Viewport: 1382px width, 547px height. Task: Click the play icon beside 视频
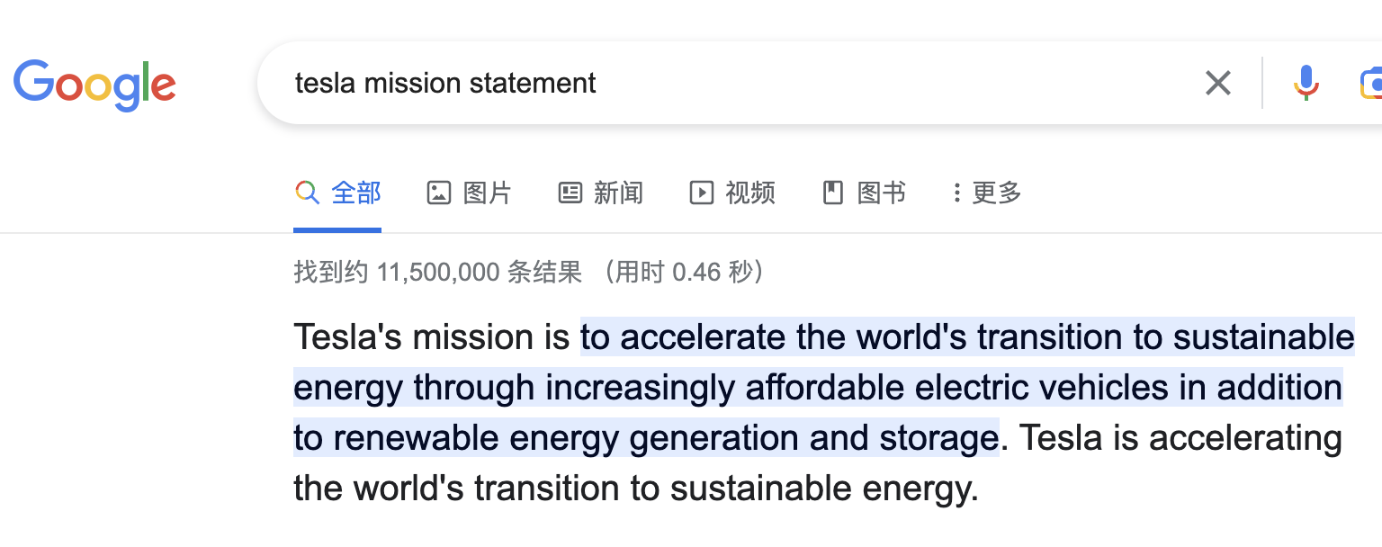[702, 193]
